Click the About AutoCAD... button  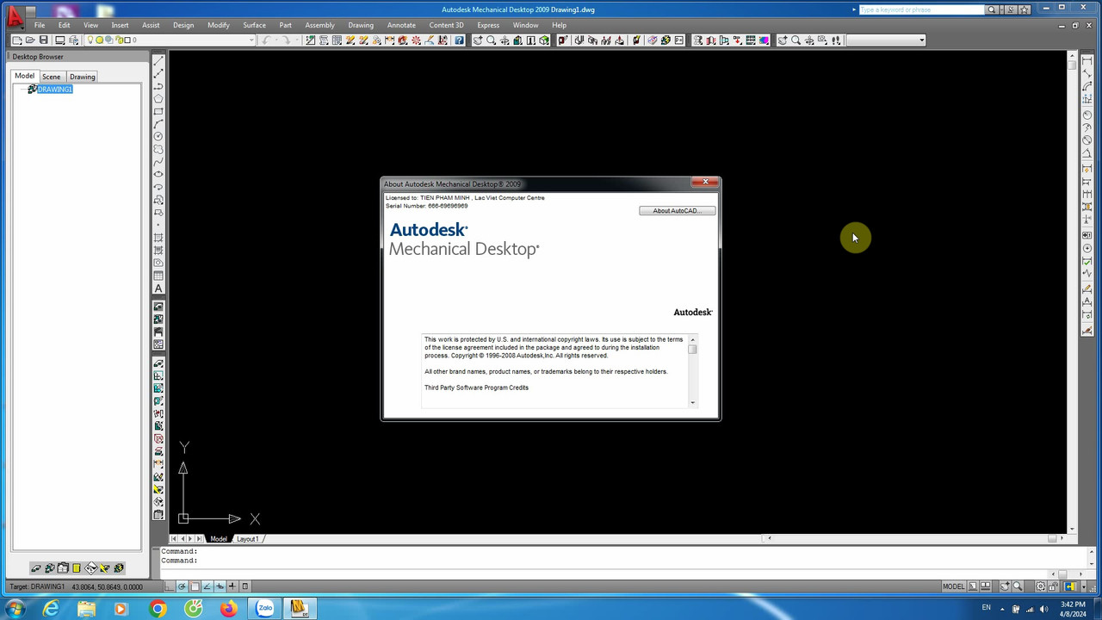(678, 211)
